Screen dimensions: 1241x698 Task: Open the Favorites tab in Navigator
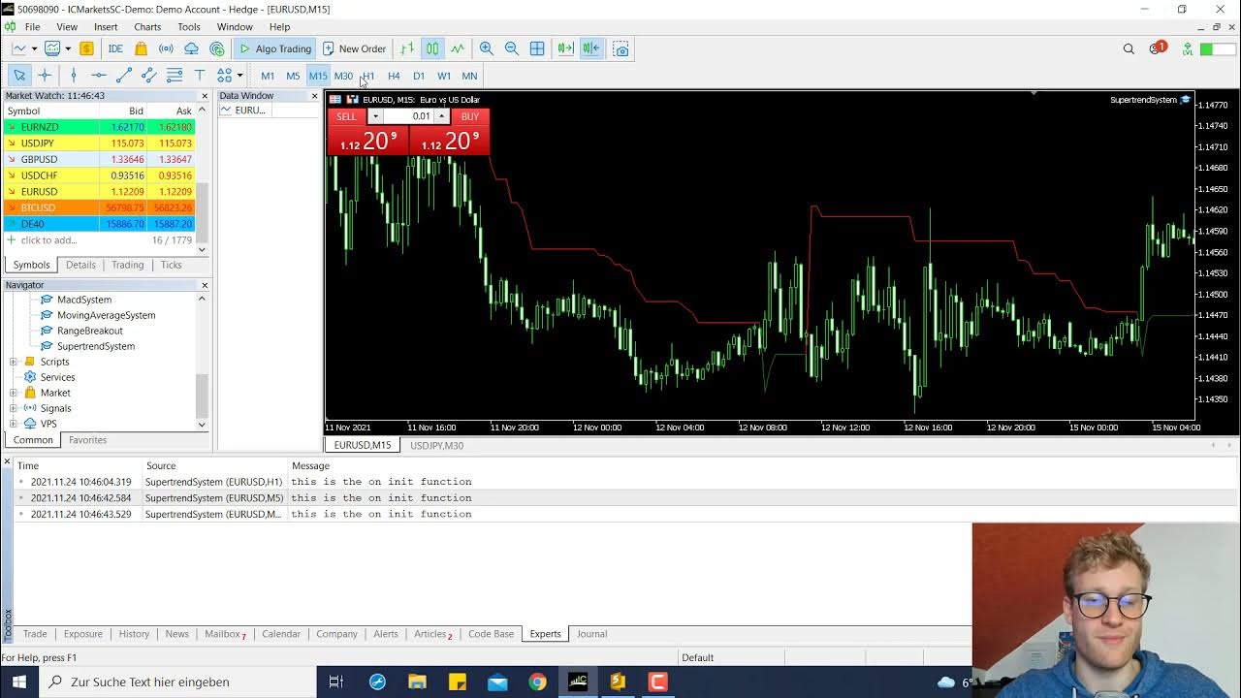(x=87, y=440)
